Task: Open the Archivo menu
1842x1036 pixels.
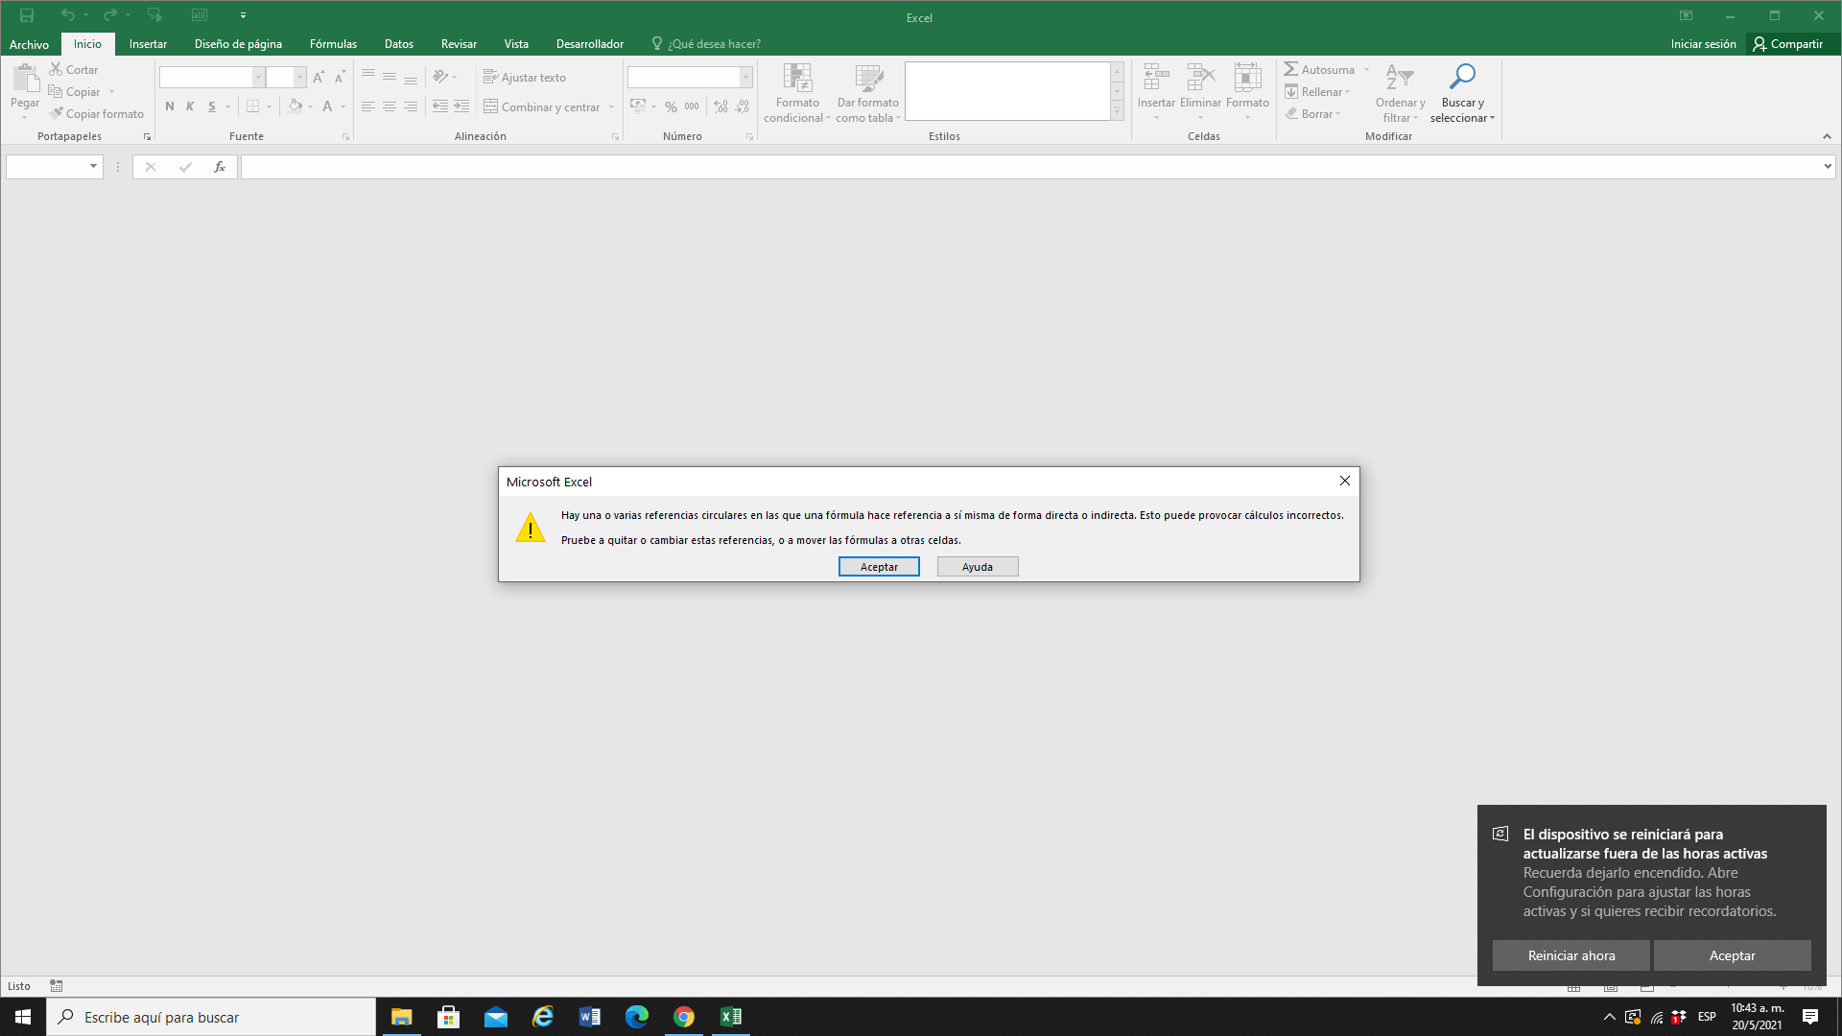Action: pyautogui.click(x=29, y=44)
